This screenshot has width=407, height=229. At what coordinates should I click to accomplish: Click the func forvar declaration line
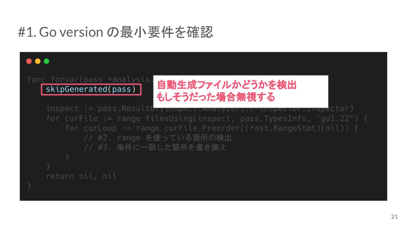(x=90, y=79)
